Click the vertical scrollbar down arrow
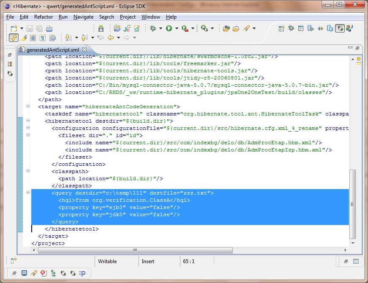 pos(353,243)
